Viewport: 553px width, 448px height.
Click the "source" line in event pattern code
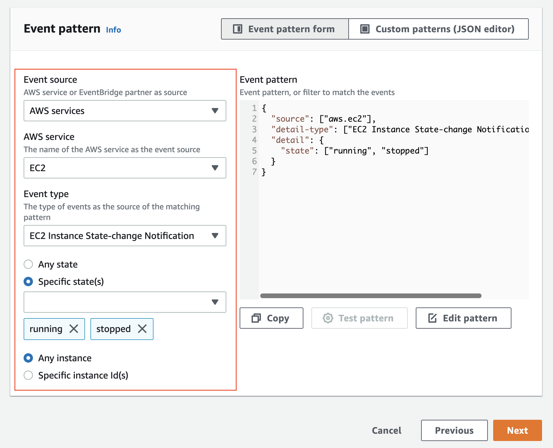click(x=323, y=119)
